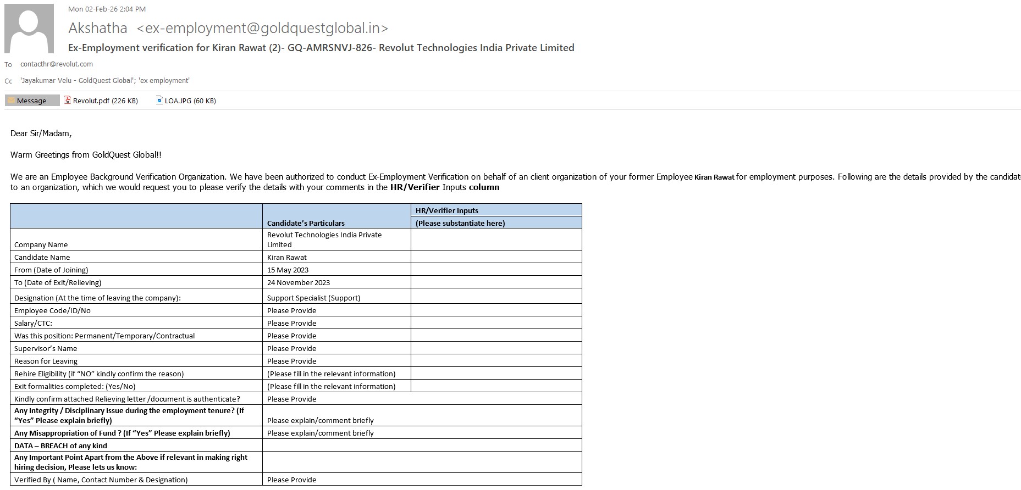The width and height of the screenshot is (1021, 490).
Task: Select the recipient contacthr@revolut.com
Action: tap(57, 64)
